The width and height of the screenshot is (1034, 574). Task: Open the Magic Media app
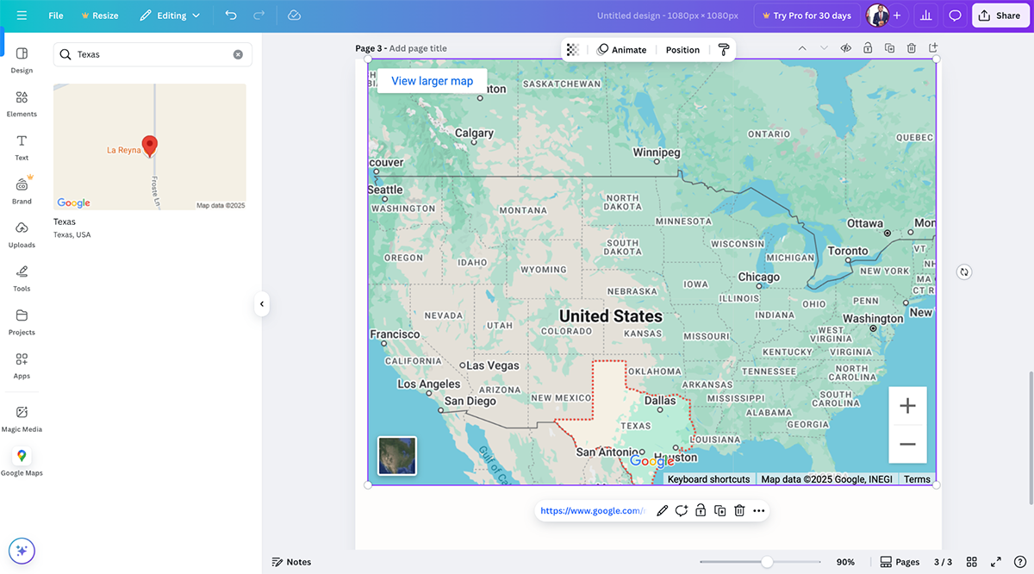pyautogui.click(x=22, y=417)
